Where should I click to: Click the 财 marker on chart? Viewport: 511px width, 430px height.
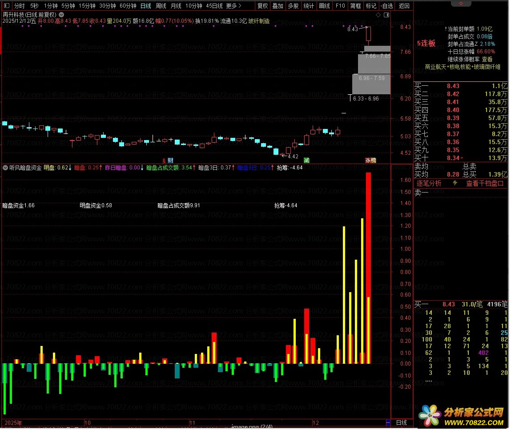coord(170,160)
